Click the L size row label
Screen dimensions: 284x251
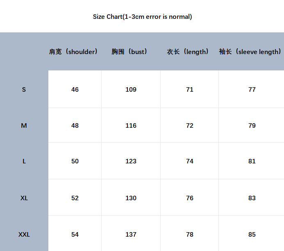pyautogui.click(x=24, y=161)
